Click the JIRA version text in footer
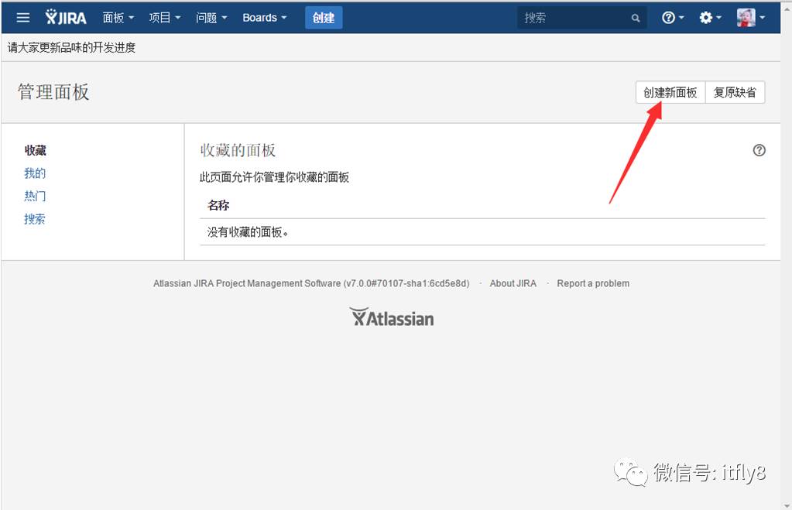This screenshot has width=792, height=510. point(311,283)
